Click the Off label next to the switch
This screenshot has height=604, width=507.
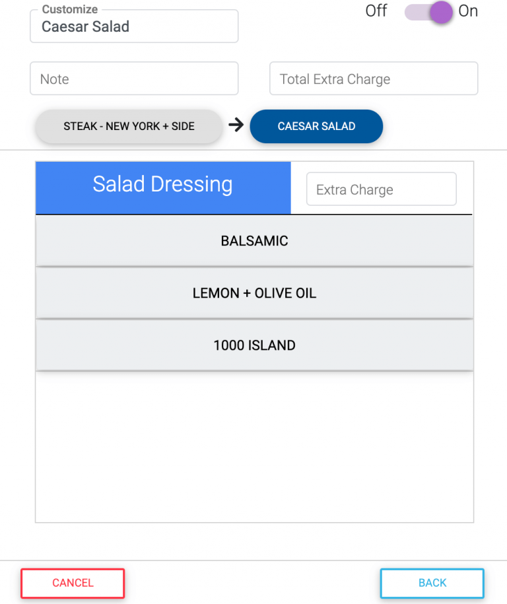tap(376, 11)
